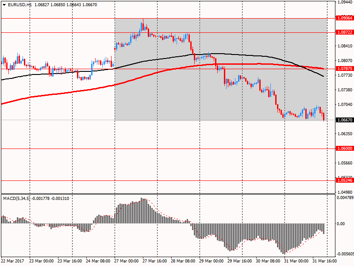Click the 31 Mar 16:00 time label
Image resolution: width=354 pixels, height=266 pixels.
click(324, 262)
